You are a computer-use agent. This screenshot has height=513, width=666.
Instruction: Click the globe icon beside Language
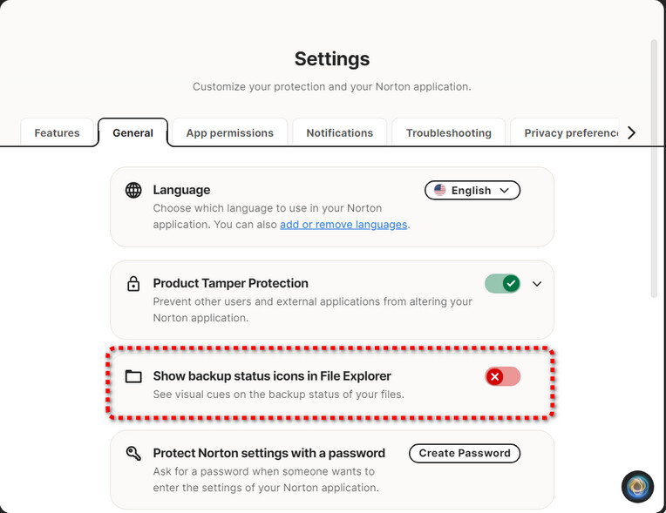pos(133,190)
